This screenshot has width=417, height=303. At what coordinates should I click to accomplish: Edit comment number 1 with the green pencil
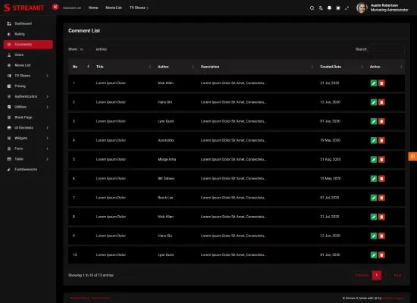[374, 83]
